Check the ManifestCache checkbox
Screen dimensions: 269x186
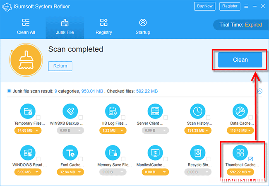point(166,159)
